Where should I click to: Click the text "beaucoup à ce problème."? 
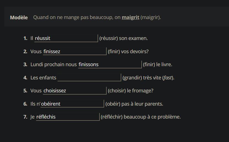pyautogui.click(x=152, y=117)
